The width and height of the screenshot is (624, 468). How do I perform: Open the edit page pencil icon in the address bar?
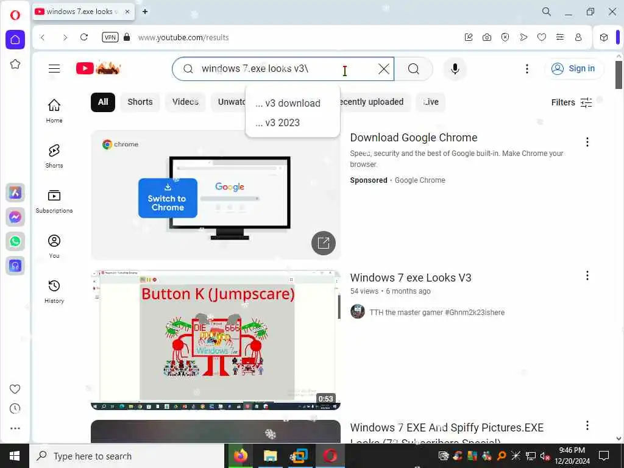click(469, 37)
